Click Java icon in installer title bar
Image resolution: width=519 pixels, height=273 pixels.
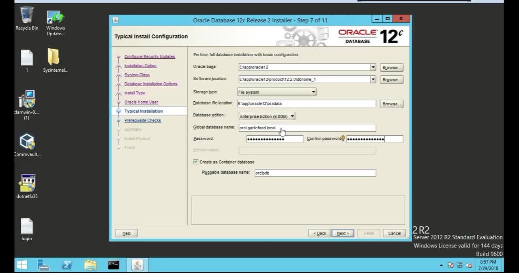[x=116, y=20]
